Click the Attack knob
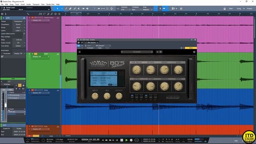Image resolution: width=256 pixels, height=144 pixels. click(150, 70)
